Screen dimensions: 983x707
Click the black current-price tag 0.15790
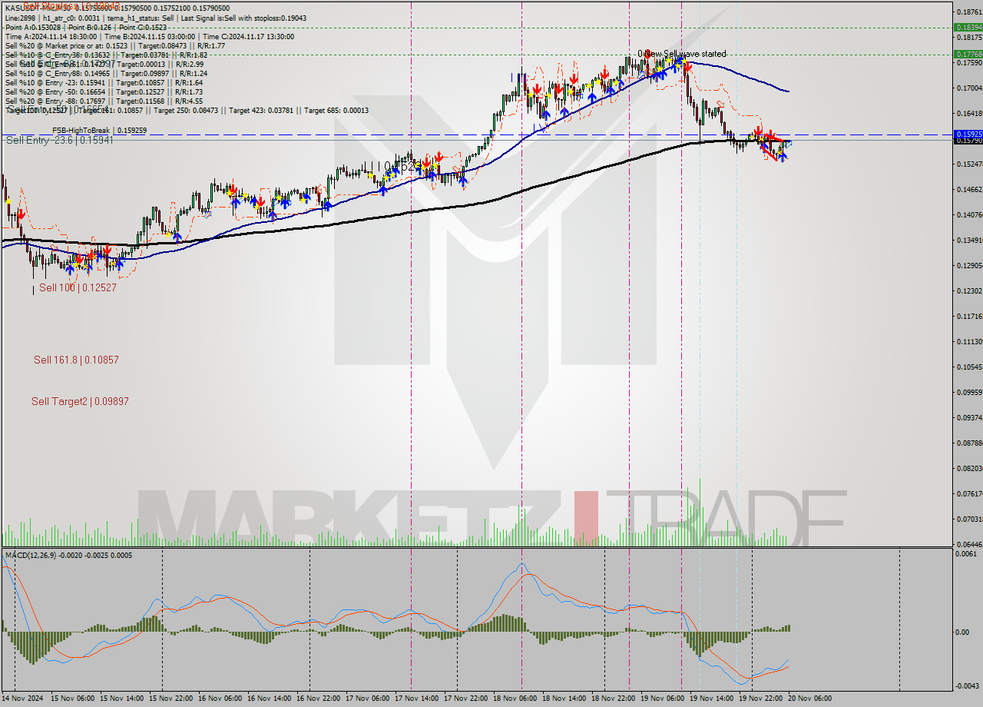coord(968,141)
